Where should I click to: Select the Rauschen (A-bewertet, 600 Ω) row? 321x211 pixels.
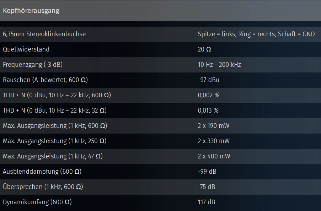point(161,80)
